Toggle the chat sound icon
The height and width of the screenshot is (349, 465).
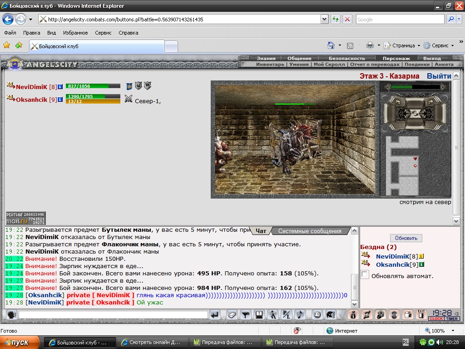point(301,314)
